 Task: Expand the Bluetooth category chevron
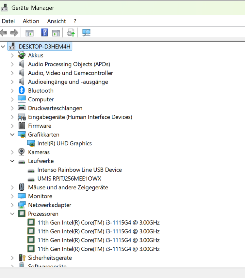[12, 91]
